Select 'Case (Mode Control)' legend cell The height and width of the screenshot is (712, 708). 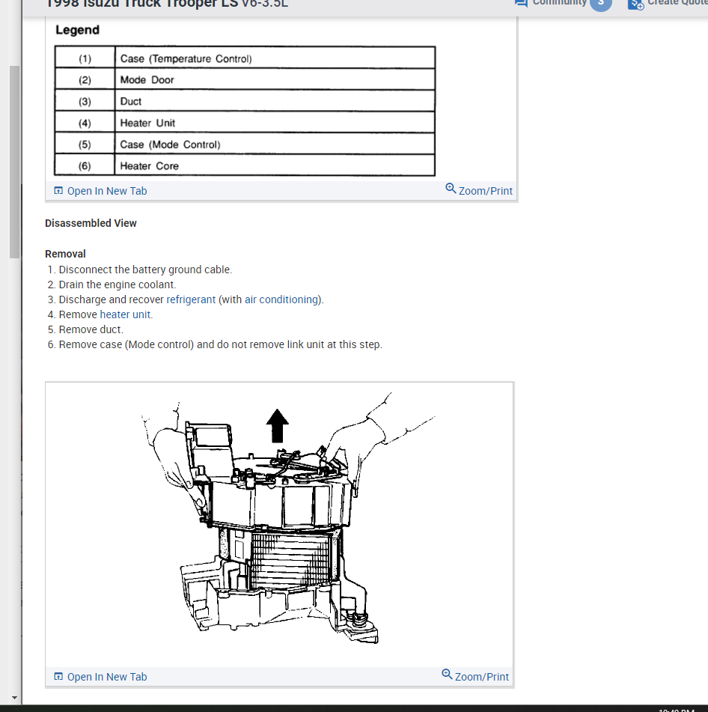(x=275, y=144)
